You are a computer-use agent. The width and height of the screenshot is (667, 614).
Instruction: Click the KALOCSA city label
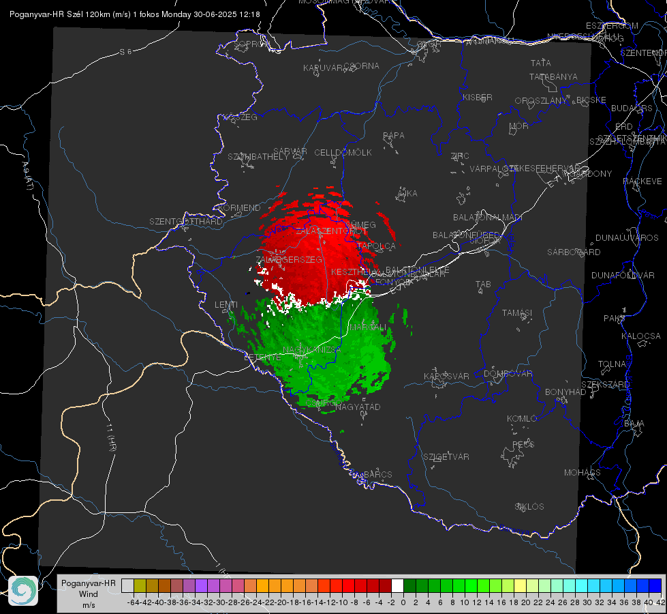tap(640, 336)
